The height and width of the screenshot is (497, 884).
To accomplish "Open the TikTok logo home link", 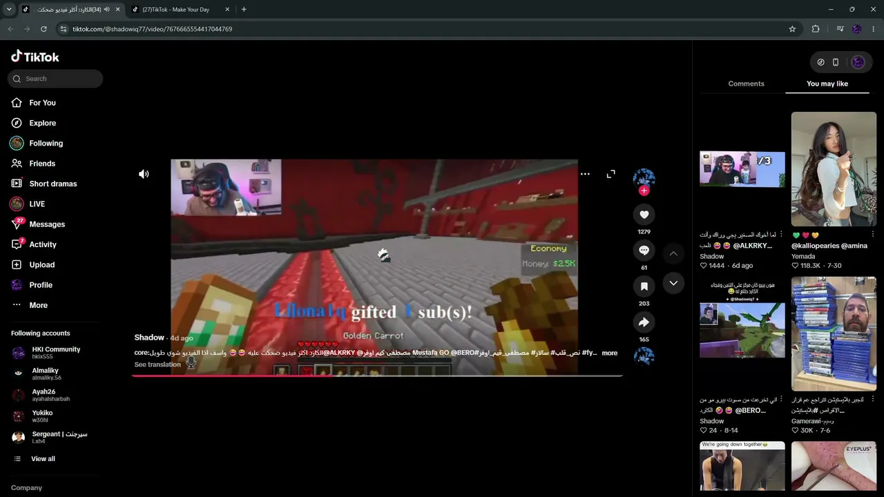I will coord(35,57).
